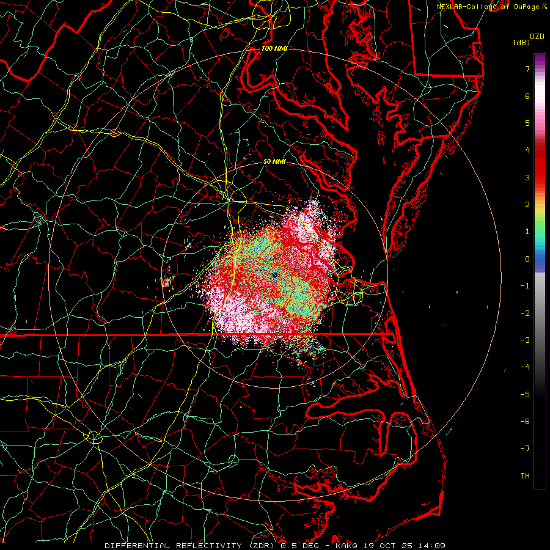Click the 7 dB value on the legend

click(x=527, y=68)
